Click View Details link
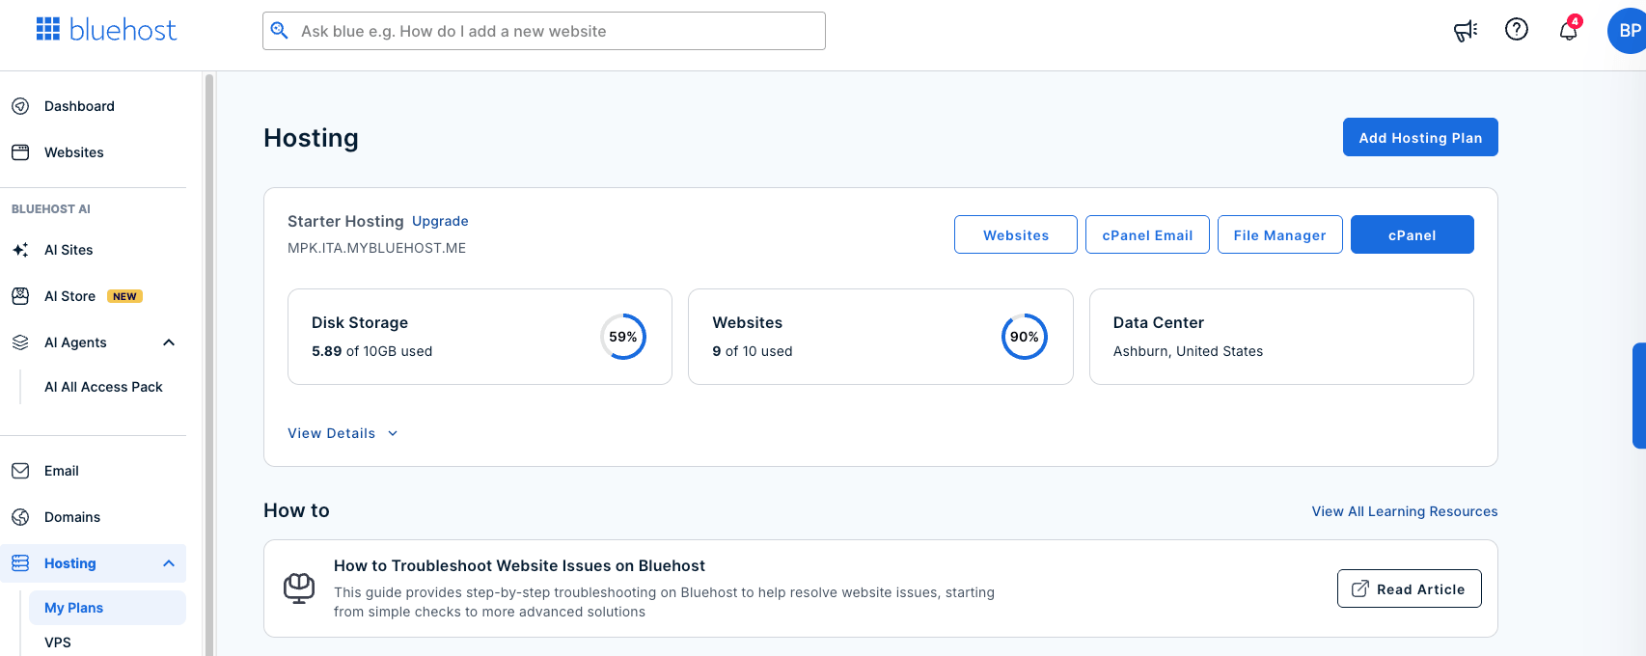This screenshot has height=656, width=1646. coord(332,433)
